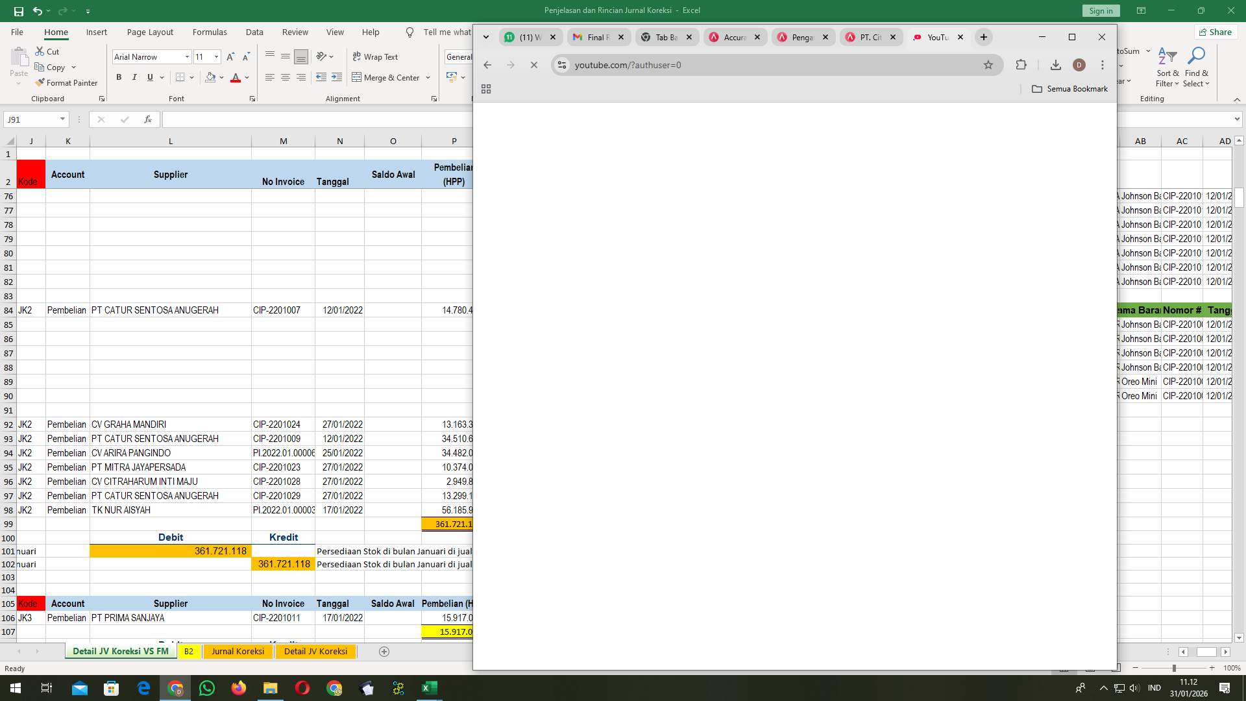Image resolution: width=1246 pixels, height=701 pixels.
Task: Switch to the Formulas ribbon tab
Action: point(210,32)
